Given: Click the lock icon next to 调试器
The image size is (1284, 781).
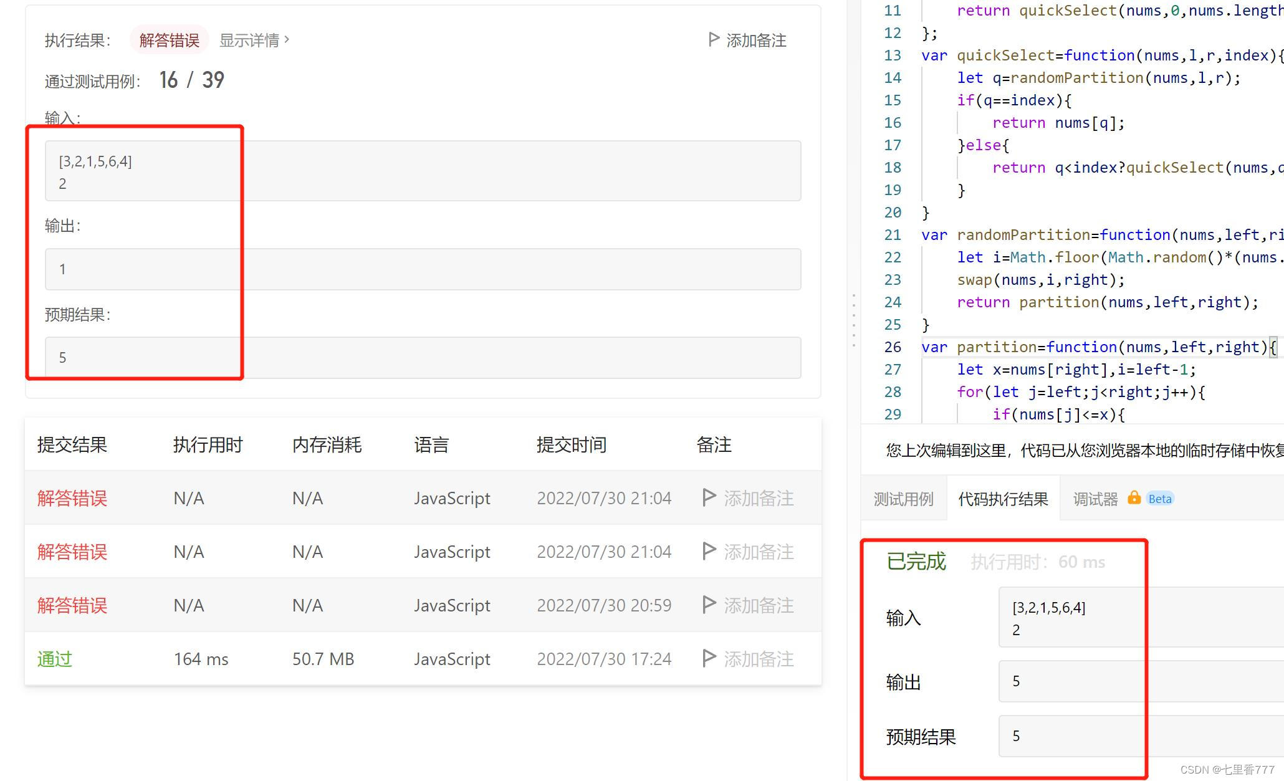Looking at the screenshot, I should [x=1134, y=497].
